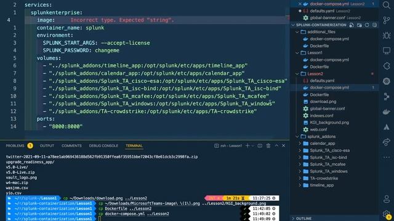The height and width of the screenshot is (221, 394).
Task: Switch to the COMMENTS tab
Action: [71, 145]
